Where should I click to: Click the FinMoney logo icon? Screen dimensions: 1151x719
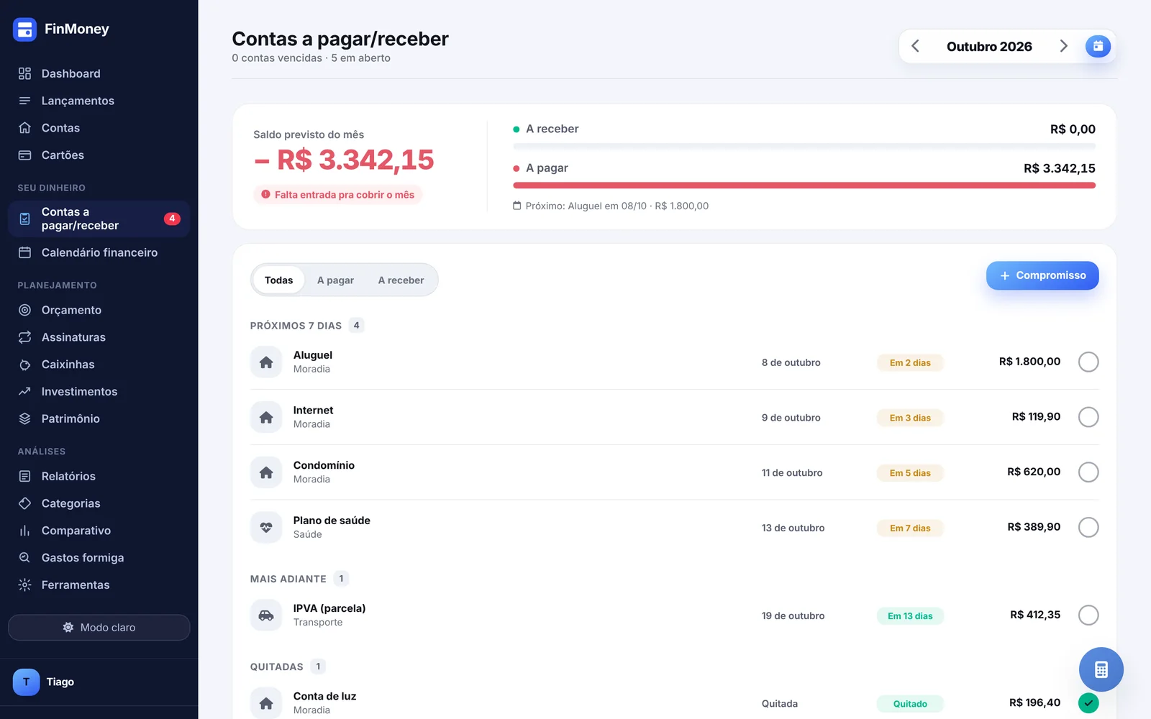click(x=24, y=29)
